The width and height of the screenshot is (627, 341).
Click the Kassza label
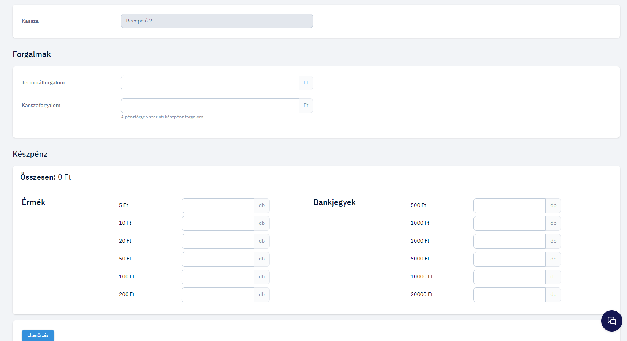[30, 21]
